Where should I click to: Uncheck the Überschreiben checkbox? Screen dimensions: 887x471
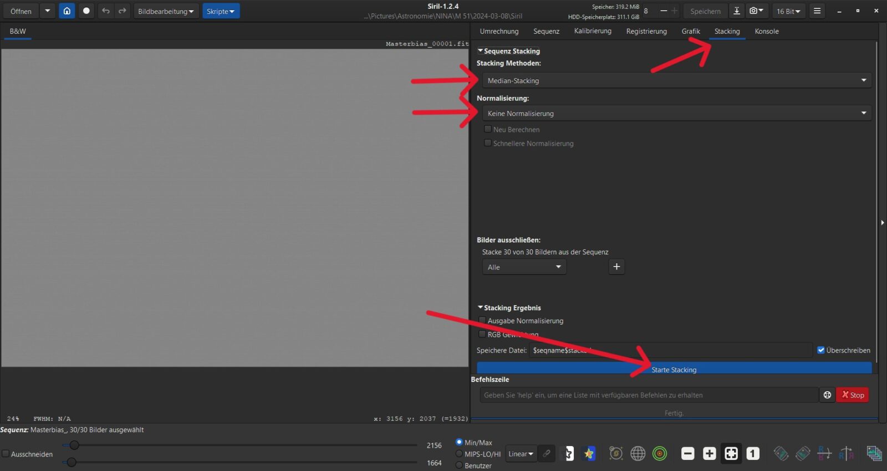tap(821, 350)
